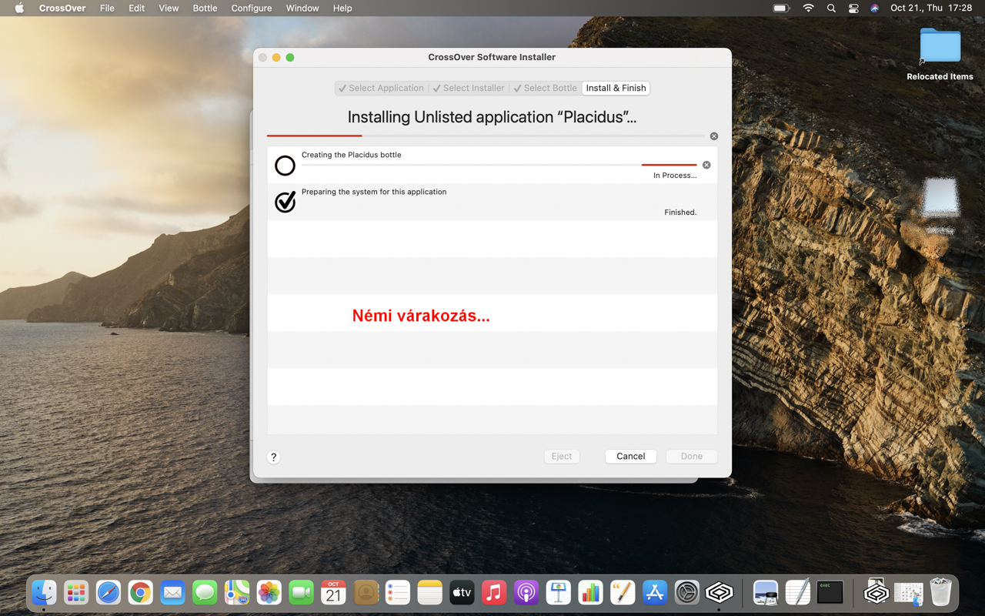Open the View menu

tap(169, 8)
